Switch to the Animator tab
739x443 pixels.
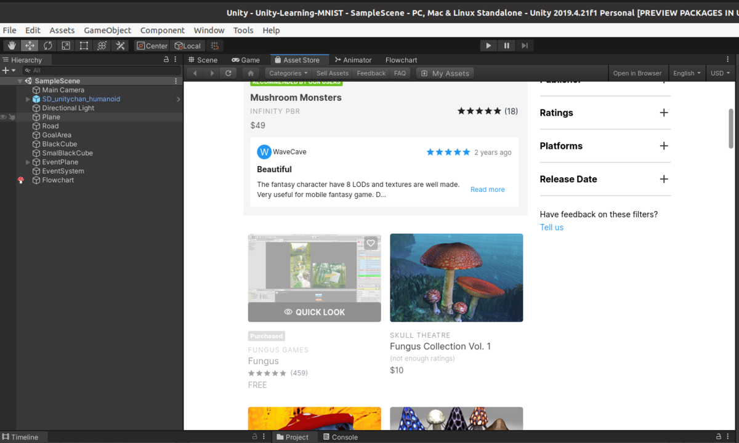[353, 60]
